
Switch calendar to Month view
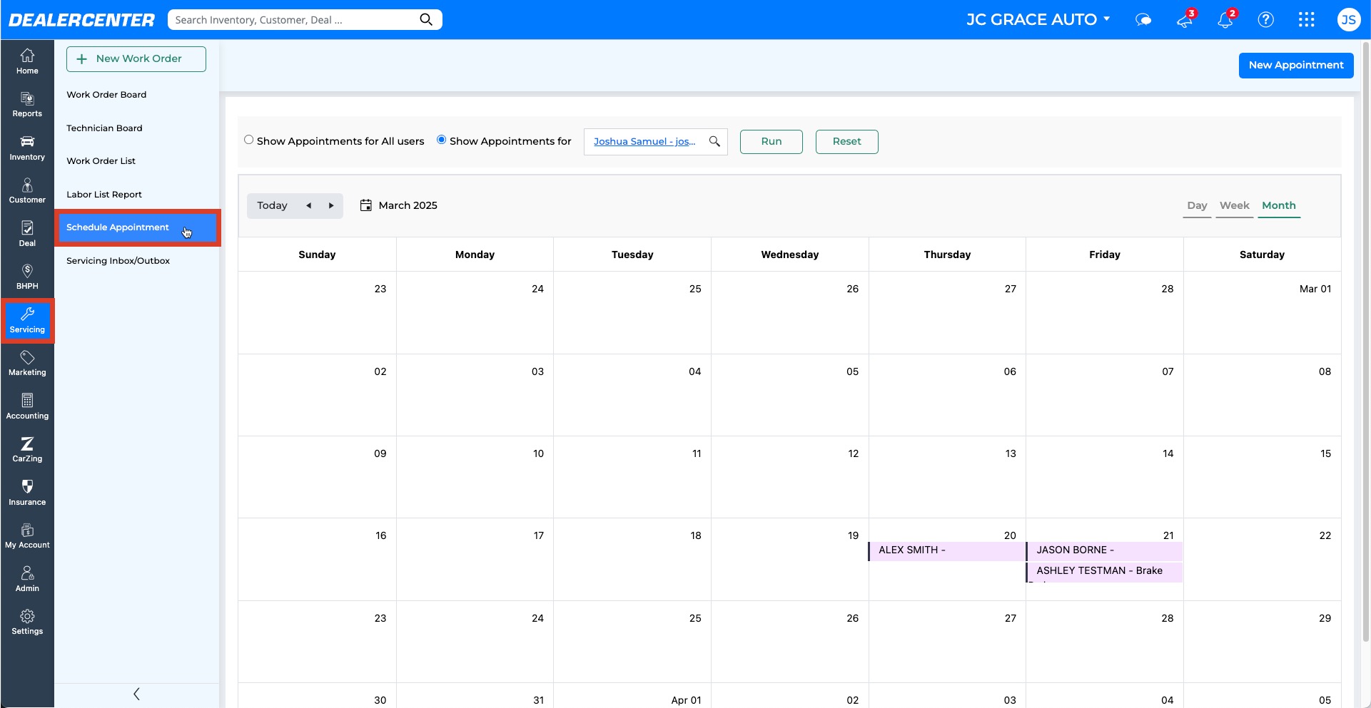[1278, 205]
